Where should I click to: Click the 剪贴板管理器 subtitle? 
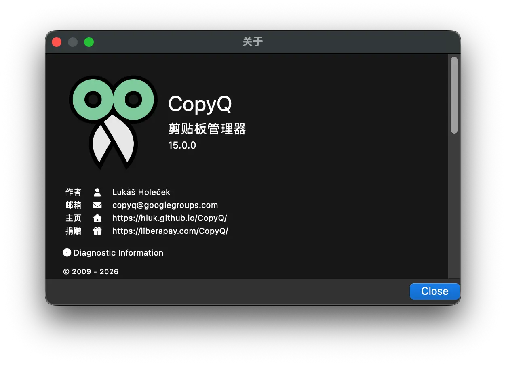(207, 129)
